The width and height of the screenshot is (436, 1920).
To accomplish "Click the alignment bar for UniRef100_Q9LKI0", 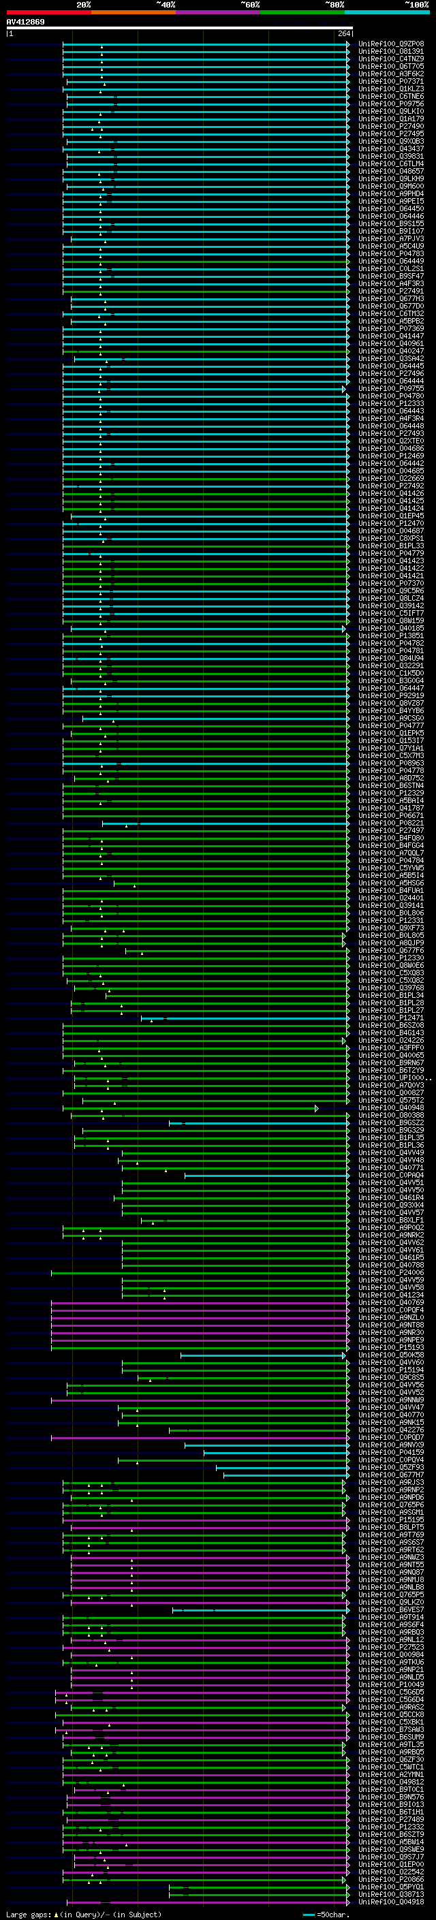I will coord(206,112).
